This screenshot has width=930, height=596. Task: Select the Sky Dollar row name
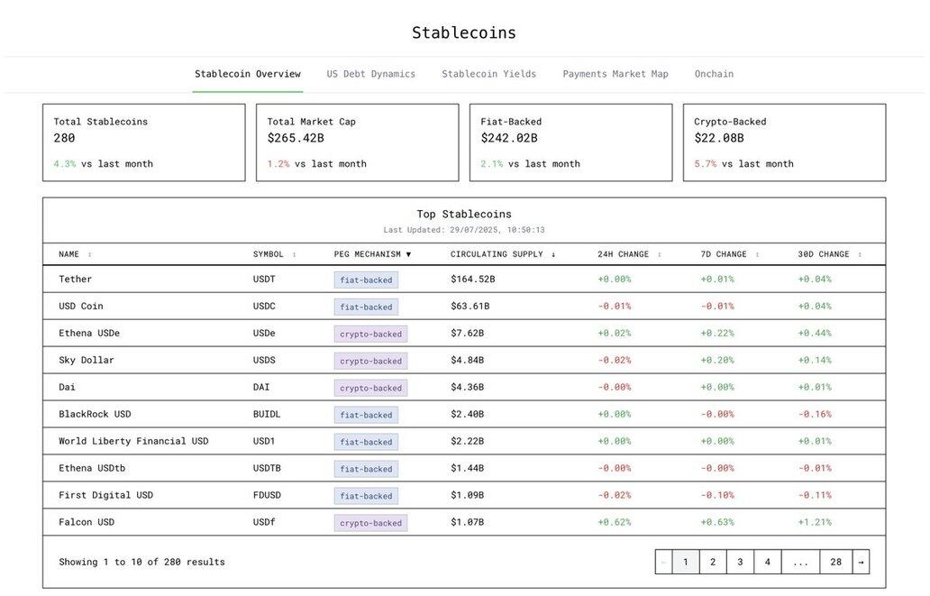86,361
